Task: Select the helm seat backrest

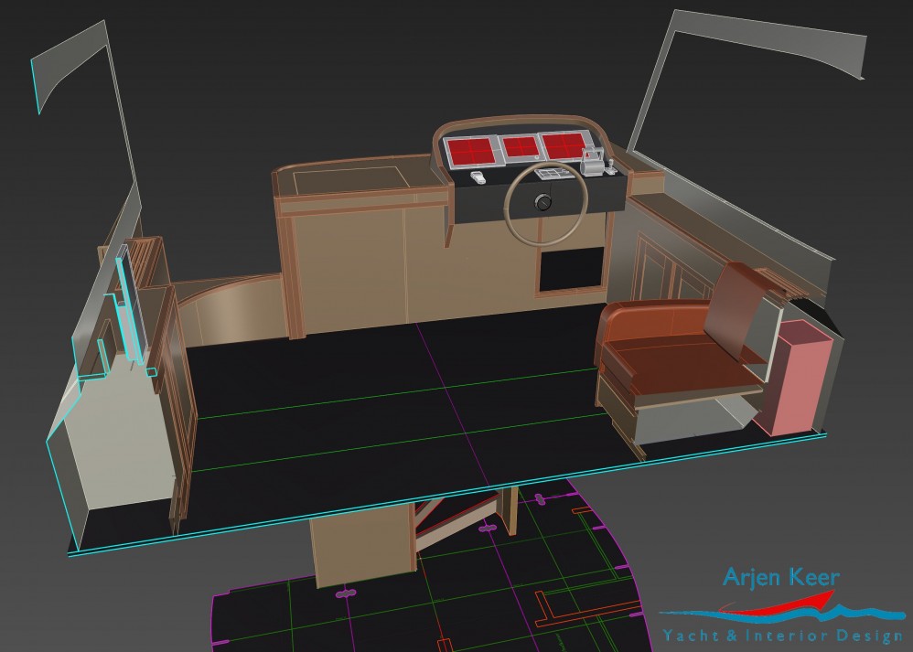Action: (x=738, y=308)
